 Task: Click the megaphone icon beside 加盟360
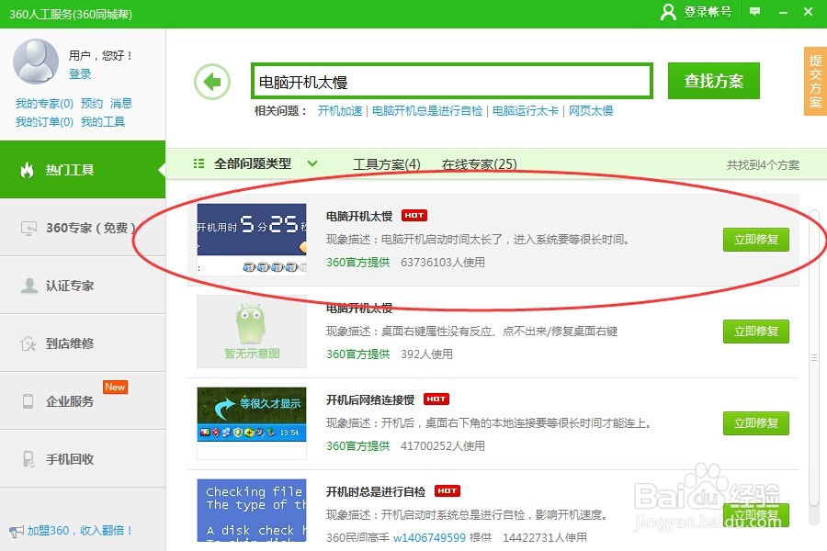tap(17, 531)
